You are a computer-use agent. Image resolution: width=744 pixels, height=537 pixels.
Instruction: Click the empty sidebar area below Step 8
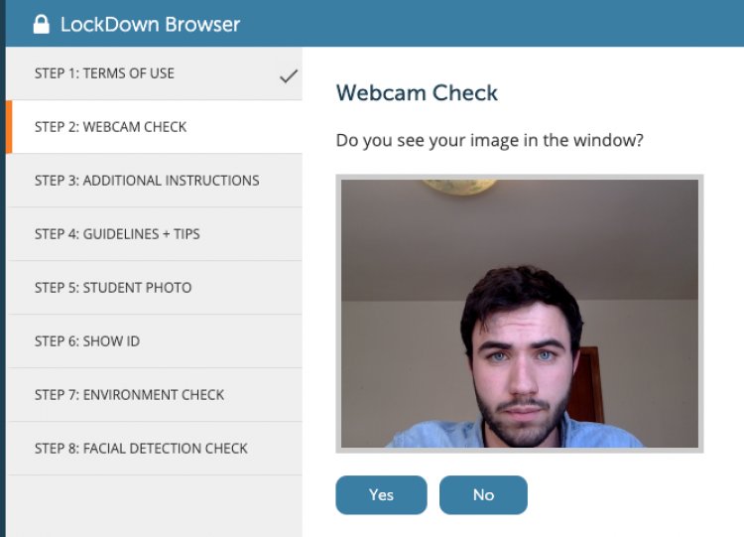[154, 506]
